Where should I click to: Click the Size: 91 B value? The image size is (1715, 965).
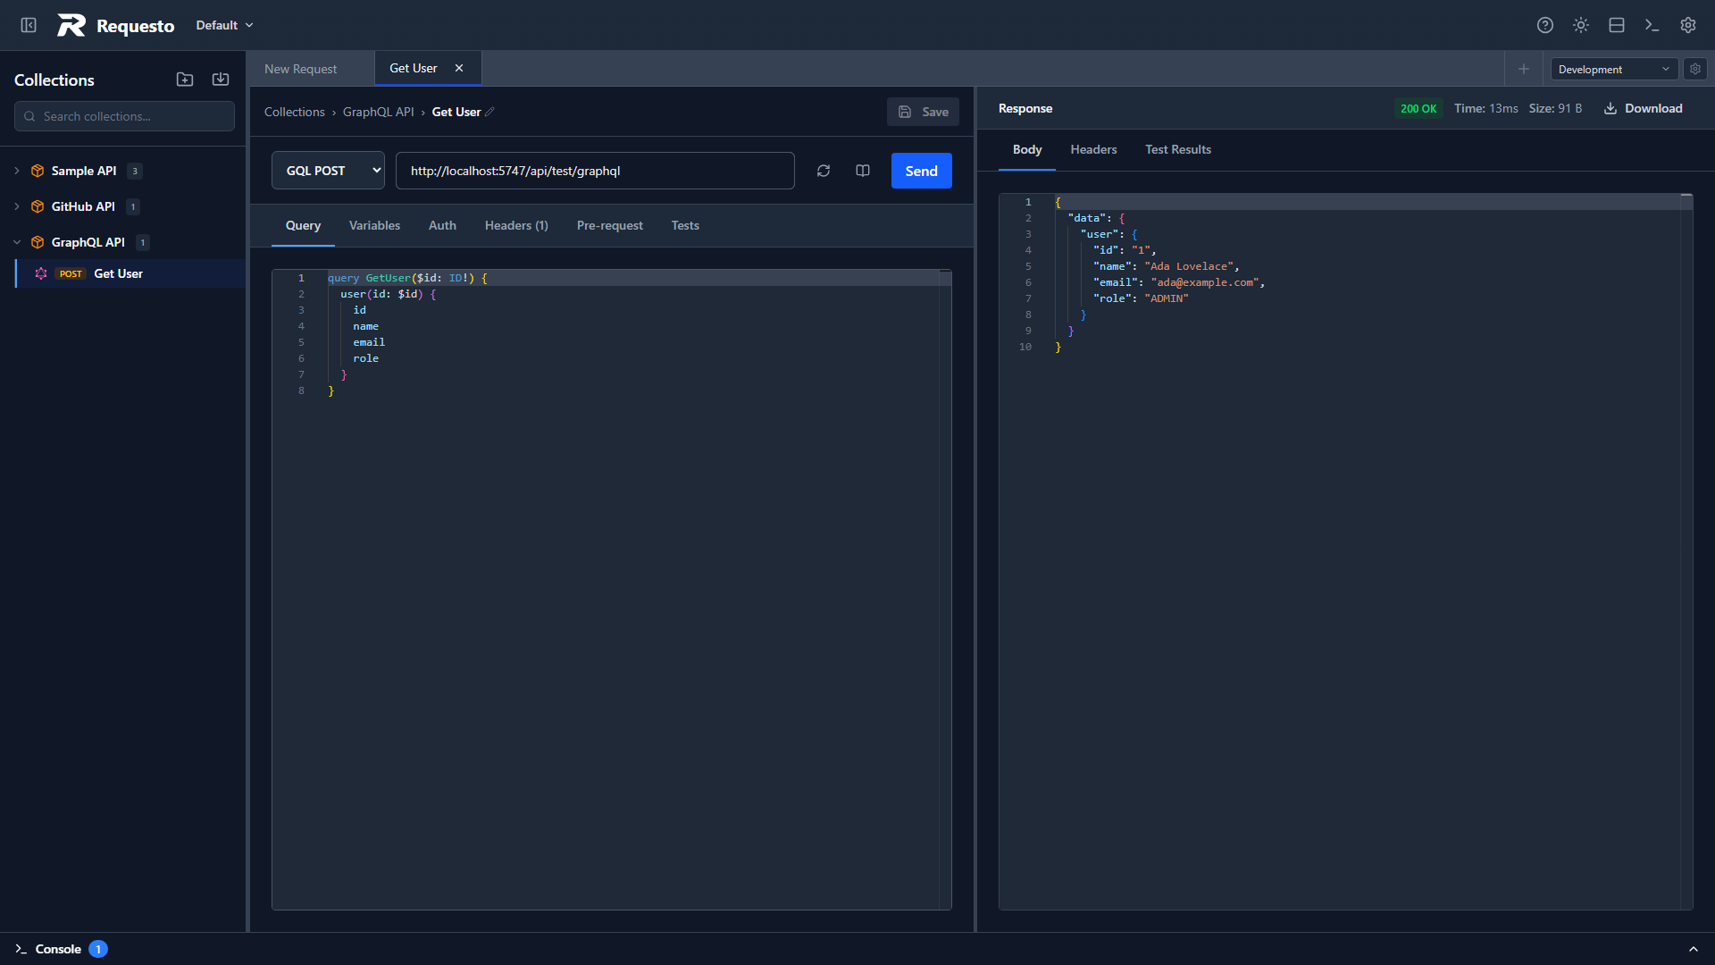tap(1555, 108)
